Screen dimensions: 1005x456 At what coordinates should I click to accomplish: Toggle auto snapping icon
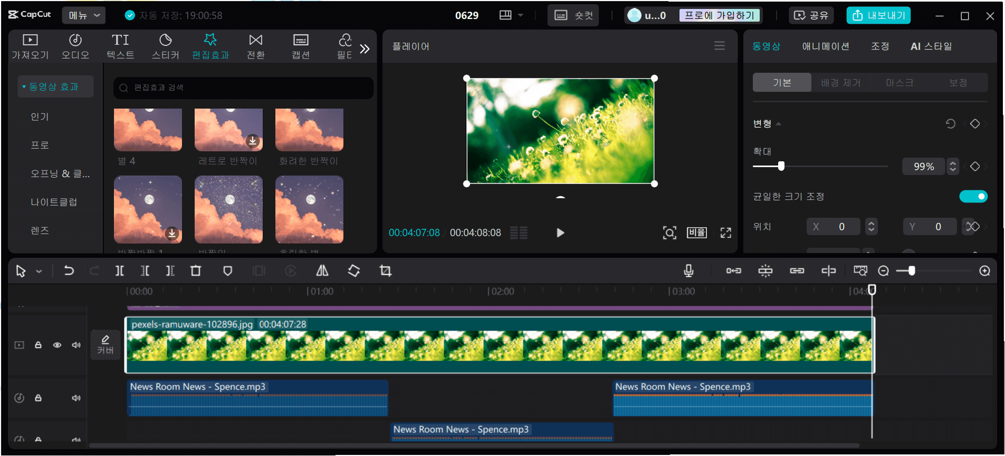[x=765, y=271]
